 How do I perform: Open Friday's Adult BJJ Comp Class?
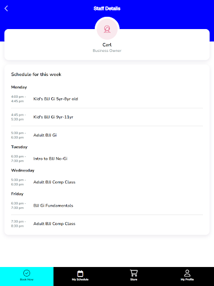[x=107, y=223]
